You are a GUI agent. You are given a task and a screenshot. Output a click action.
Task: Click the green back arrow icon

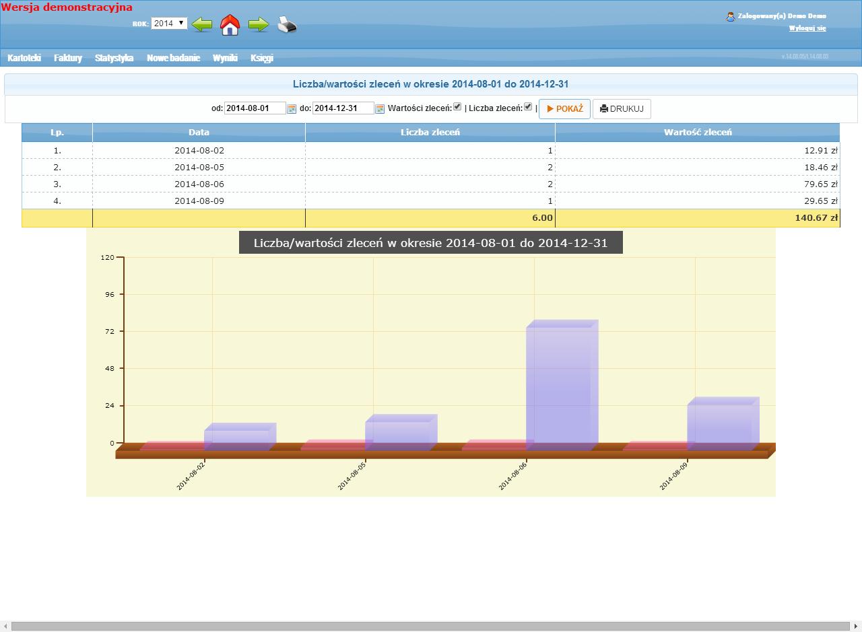tap(202, 25)
